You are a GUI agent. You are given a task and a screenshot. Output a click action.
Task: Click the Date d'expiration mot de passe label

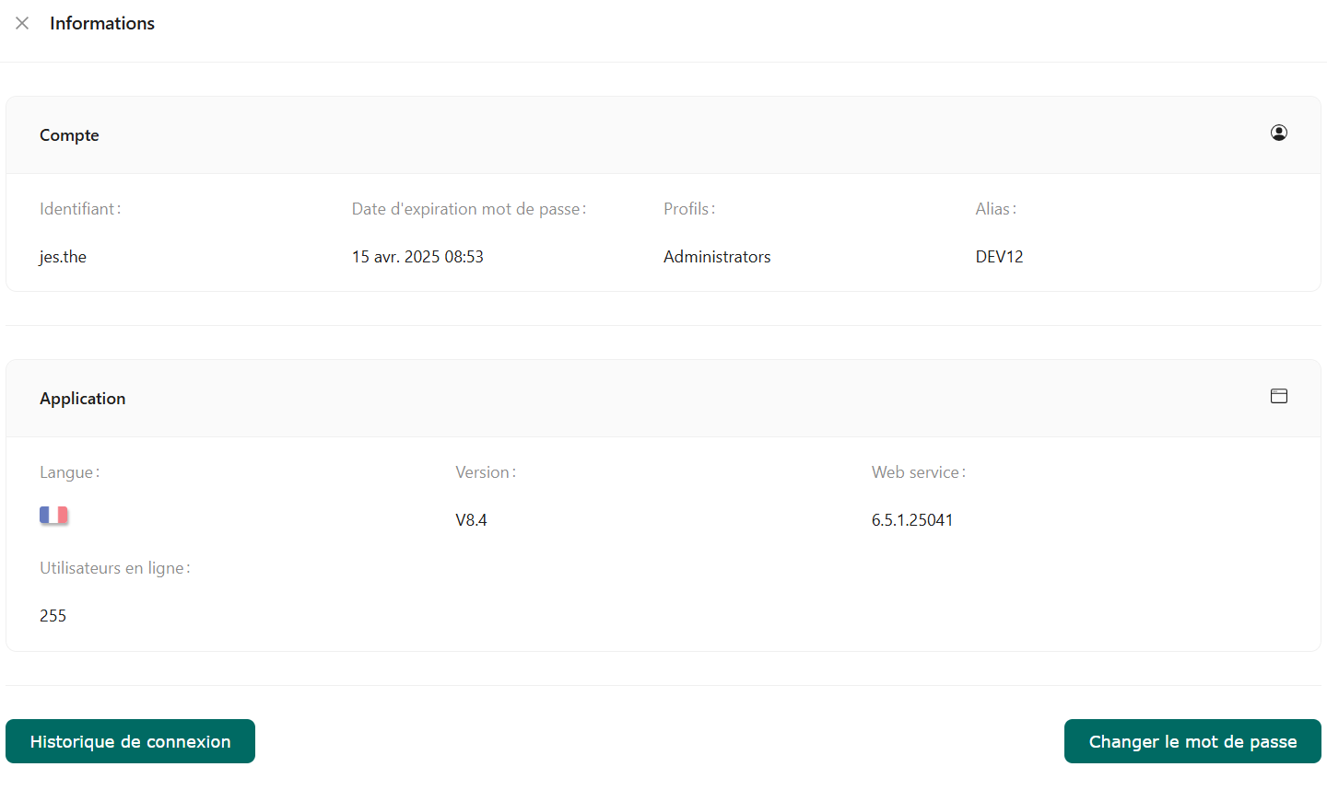(468, 209)
